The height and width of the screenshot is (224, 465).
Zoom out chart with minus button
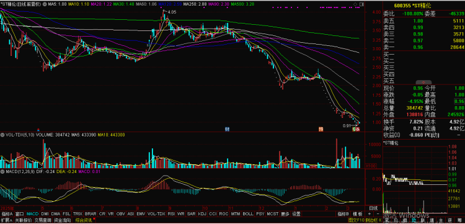[378, 214]
